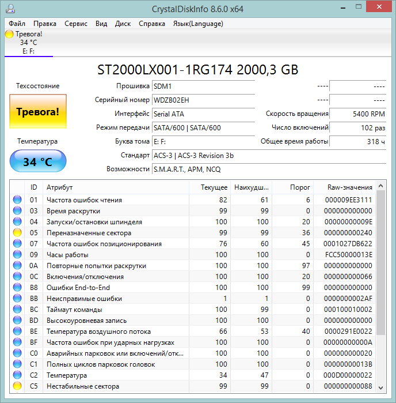Click yellow status dot for Нестабильные сектора

coord(17,386)
